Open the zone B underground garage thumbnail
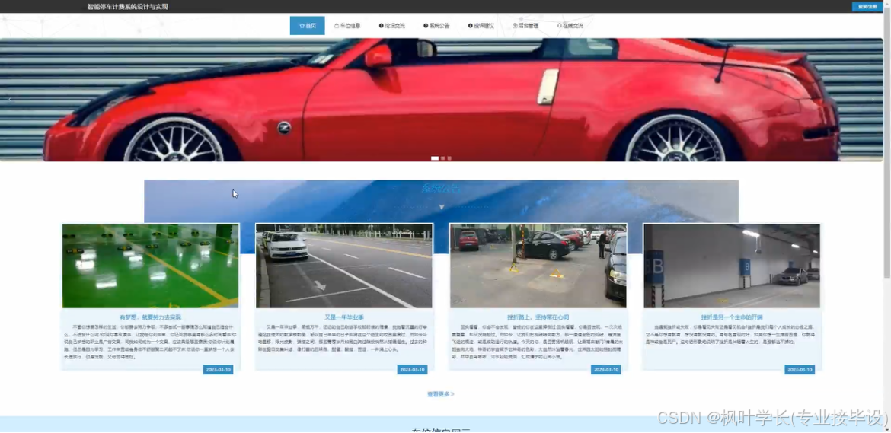 point(732,266)
